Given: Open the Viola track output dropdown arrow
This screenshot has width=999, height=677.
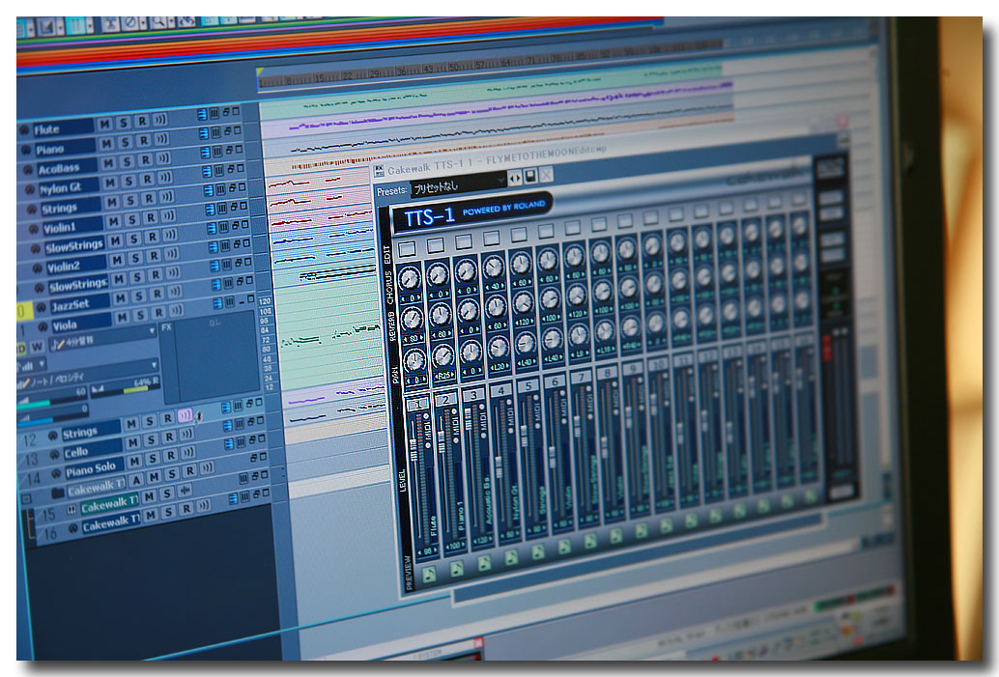Looking at the screenshot, I should pyautogui.click(x=152, y=331).
